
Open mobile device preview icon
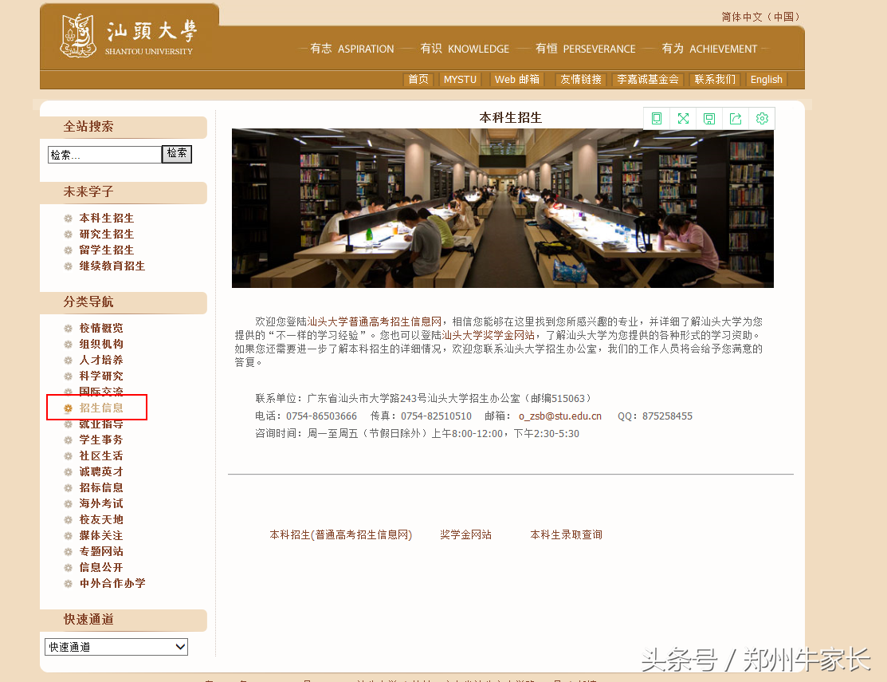(x=657, y=118)
